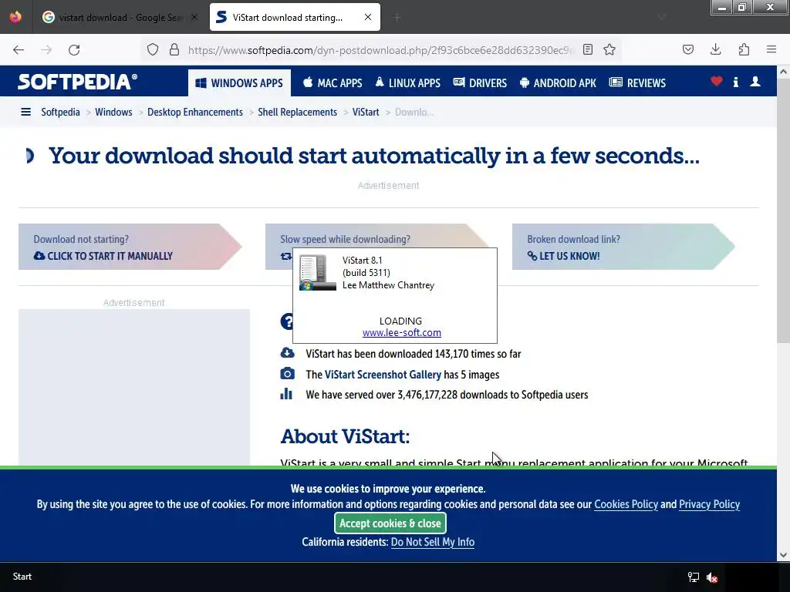Reload the current page

point(74,50)
